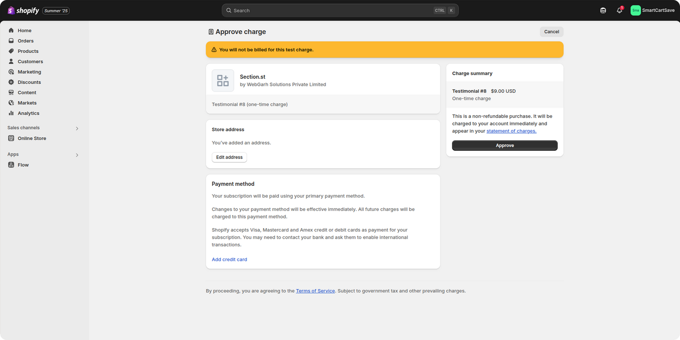The image size is (680, 340).
Task: Open the Sidekick assistant icon in the top bar
Action: pyautogui.click(x=603, y=11)
